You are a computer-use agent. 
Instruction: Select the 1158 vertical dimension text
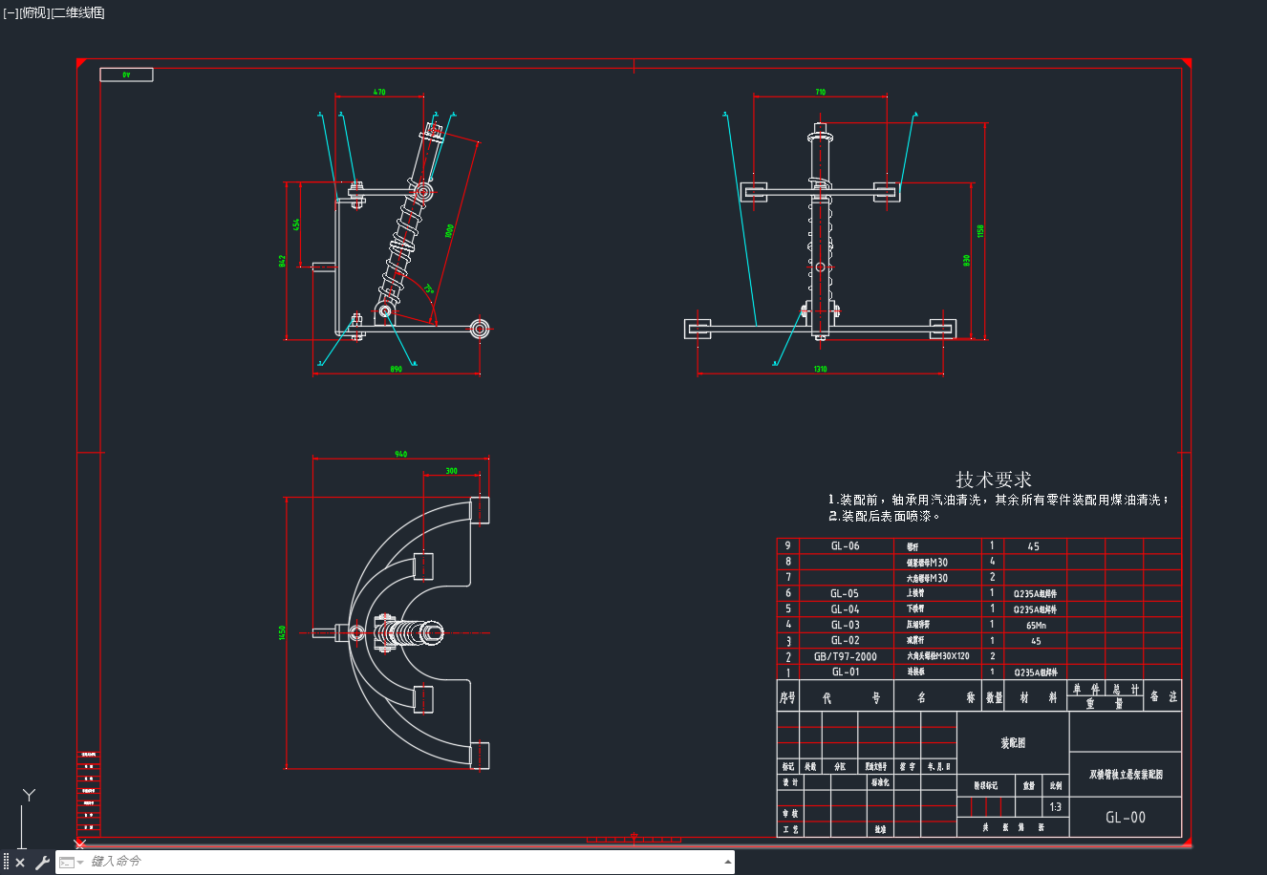(980, 232)
